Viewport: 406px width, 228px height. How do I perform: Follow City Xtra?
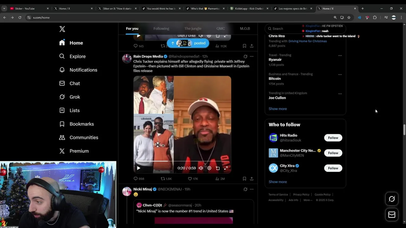tap(333, 168)
